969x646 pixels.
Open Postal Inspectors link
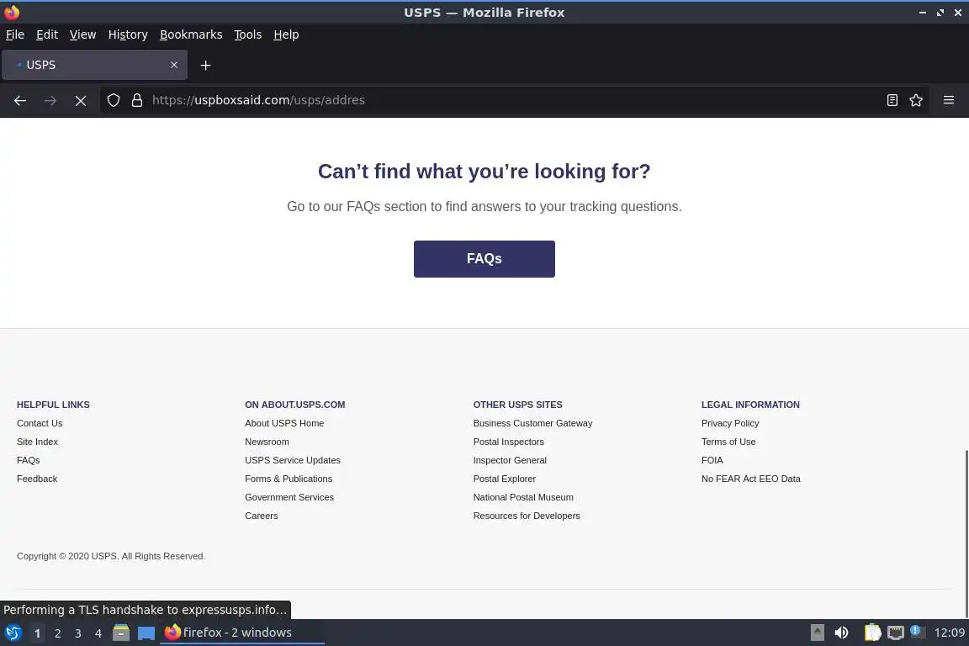click(x=509, y=442)
